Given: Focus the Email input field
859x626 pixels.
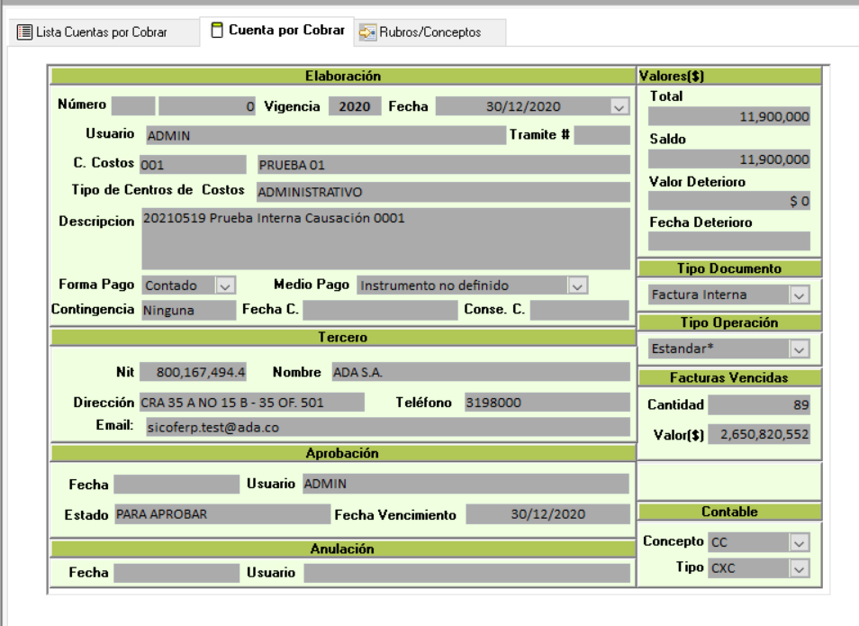Looking at the screenshot, I should [384, 428].
